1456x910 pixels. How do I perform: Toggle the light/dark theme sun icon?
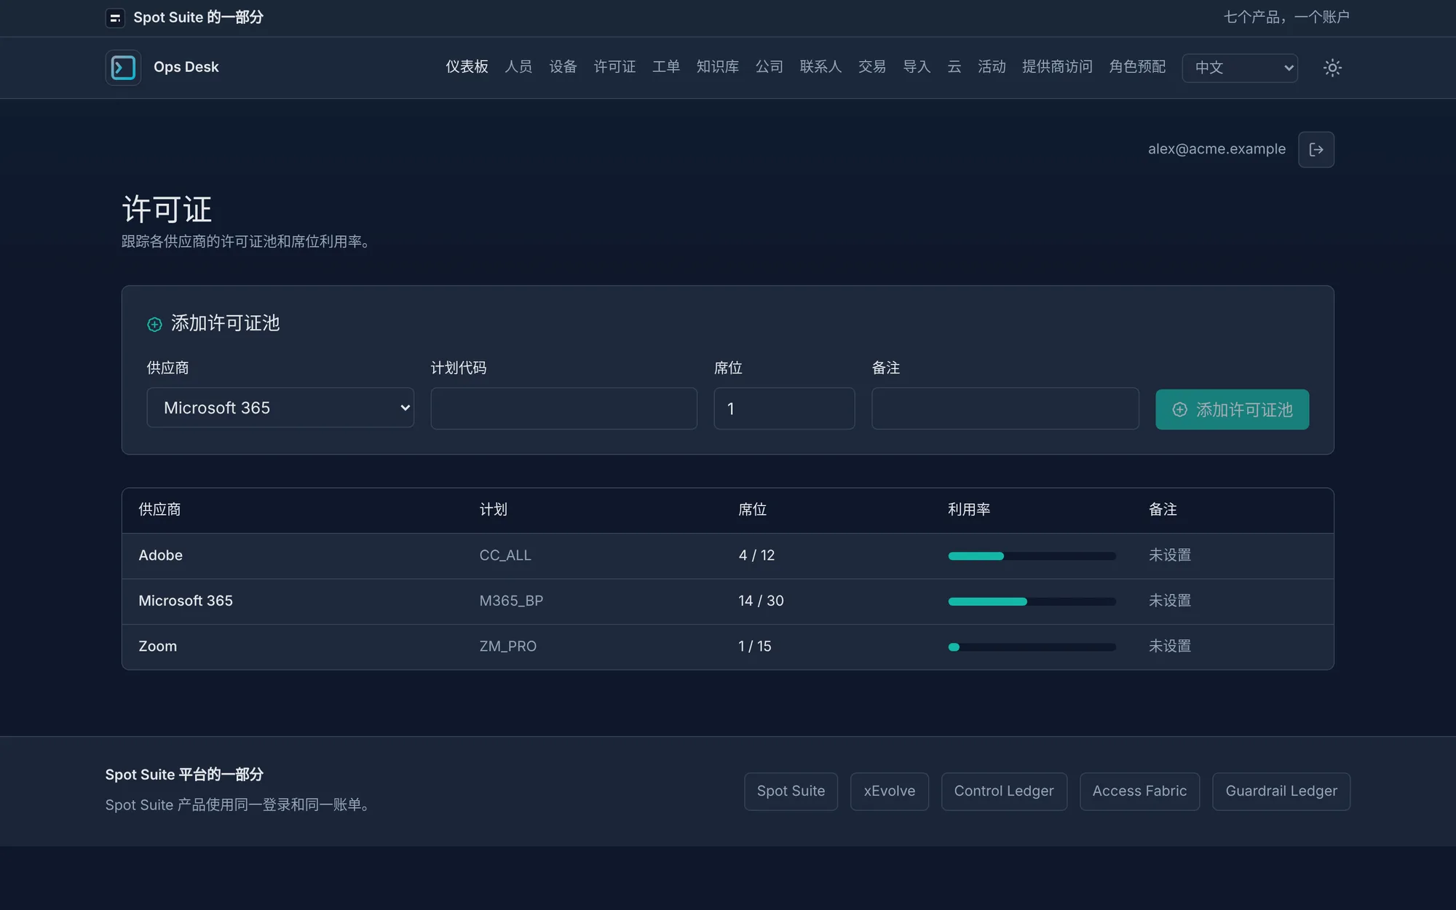pos(1332,68)
